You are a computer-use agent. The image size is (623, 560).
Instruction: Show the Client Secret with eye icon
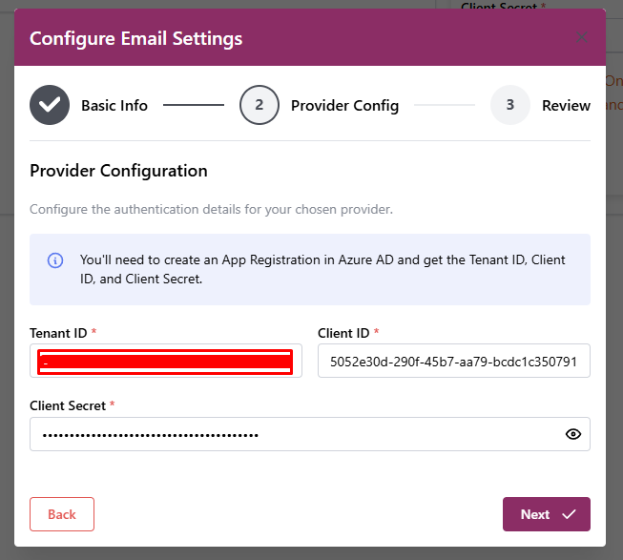point(572,434)
